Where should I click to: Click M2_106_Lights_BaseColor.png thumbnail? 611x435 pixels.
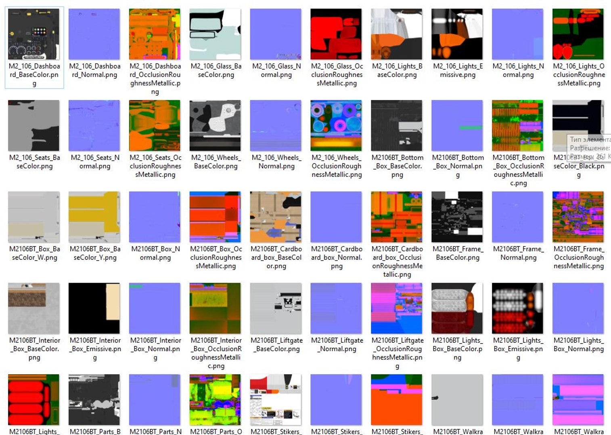coord(397,34)
